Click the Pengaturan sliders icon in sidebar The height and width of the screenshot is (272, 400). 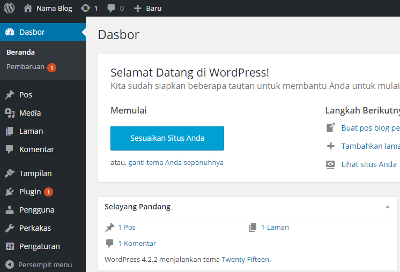pyautogui.click(x=10, y=246)
